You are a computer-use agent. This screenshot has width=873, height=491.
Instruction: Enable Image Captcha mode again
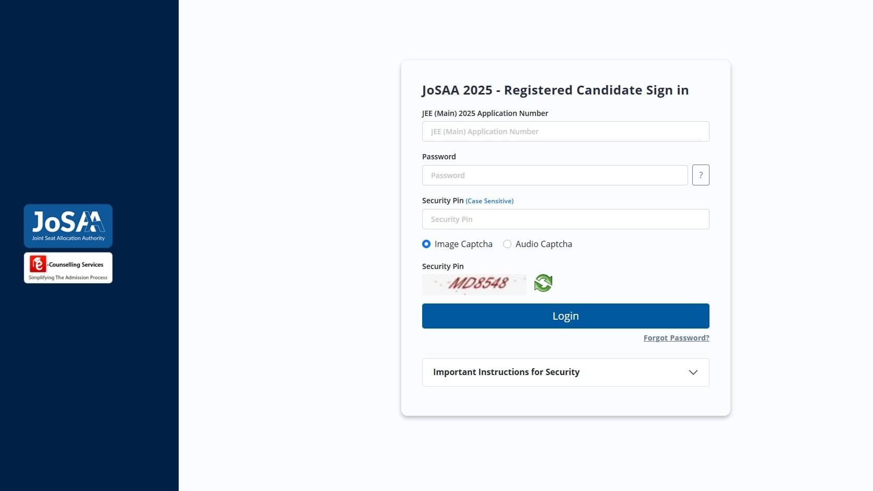pos(426,244)
